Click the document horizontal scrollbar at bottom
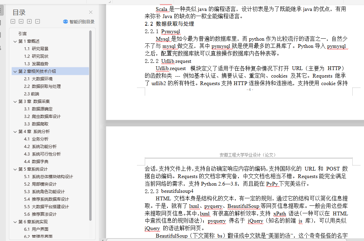This screenshot has width=364, height=241. click(x=226, y=240)
